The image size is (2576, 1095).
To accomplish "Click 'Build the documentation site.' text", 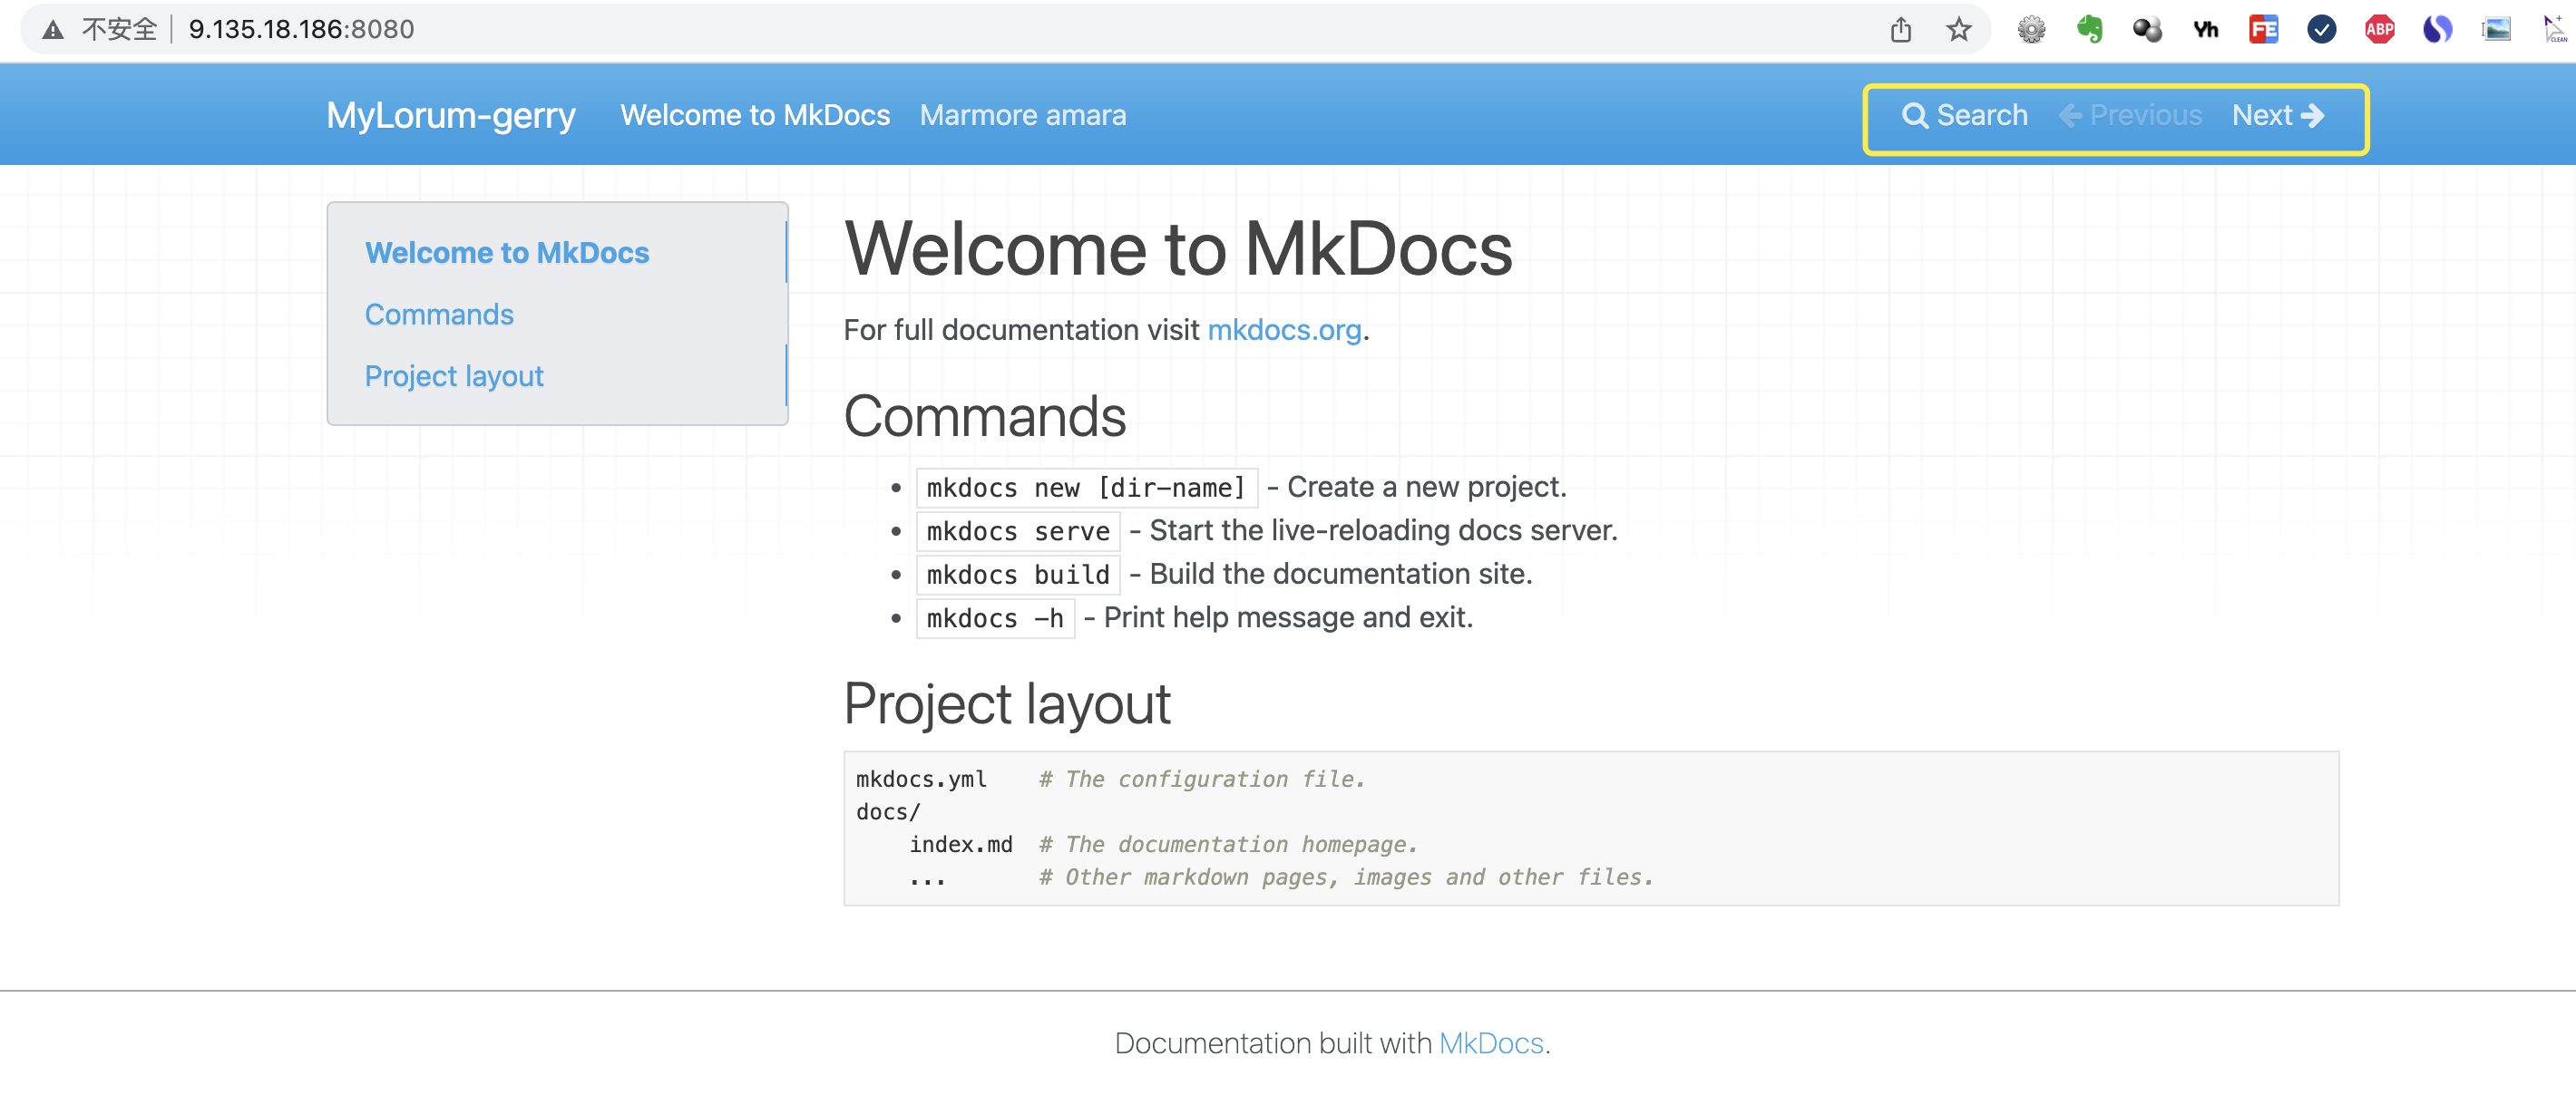I will coord(1340,575).
